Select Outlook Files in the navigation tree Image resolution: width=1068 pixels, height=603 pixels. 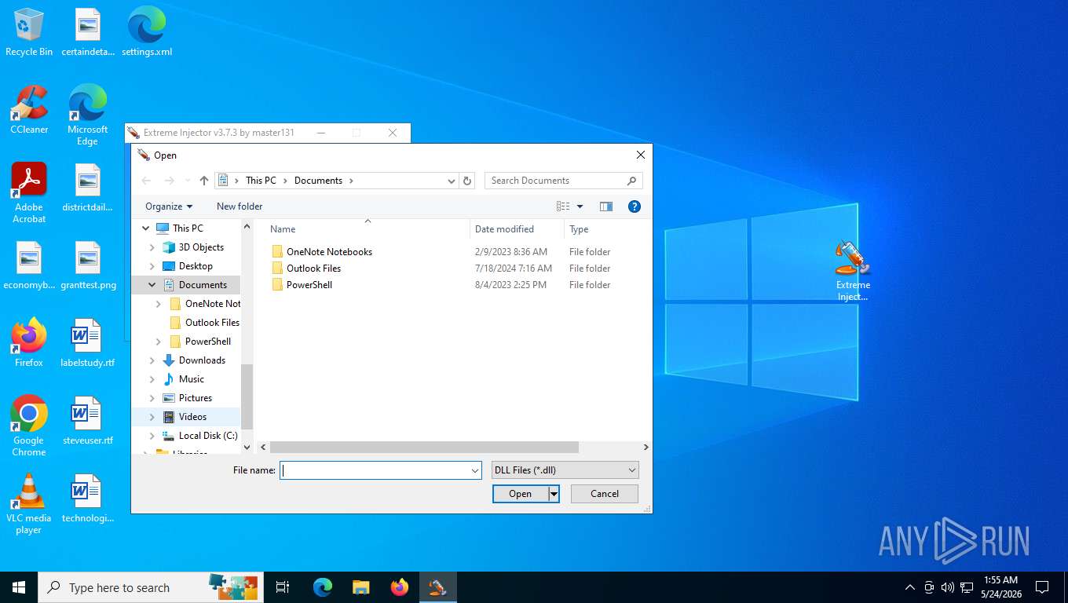pos(212,323)
